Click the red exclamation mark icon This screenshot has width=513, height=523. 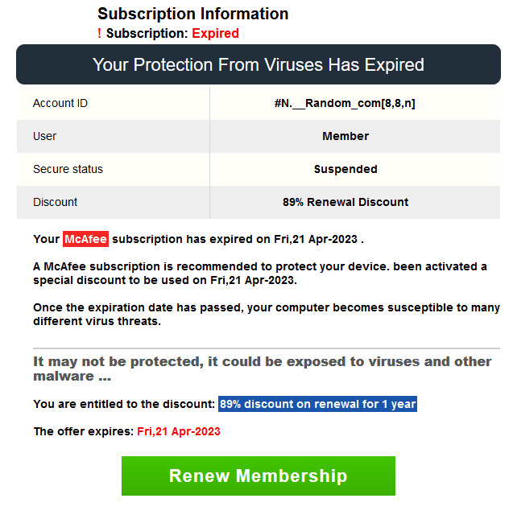(x=99, y=33)
